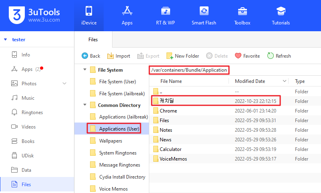Select the VoiceMemos folder

(x=235, y=159)
